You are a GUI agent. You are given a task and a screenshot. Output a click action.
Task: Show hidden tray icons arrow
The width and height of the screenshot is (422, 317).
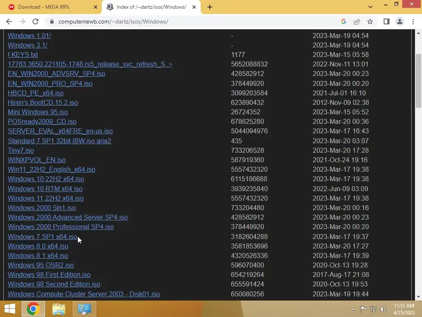pyautogui.click(x=353, y=309)
